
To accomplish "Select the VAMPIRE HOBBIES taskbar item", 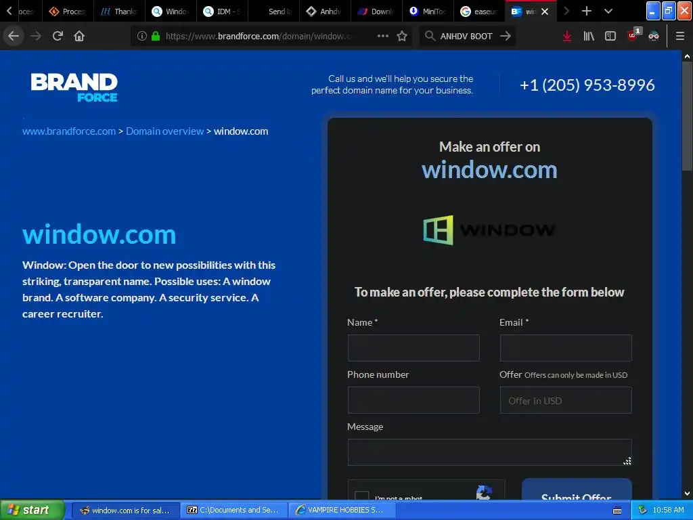I will [342, 511].
